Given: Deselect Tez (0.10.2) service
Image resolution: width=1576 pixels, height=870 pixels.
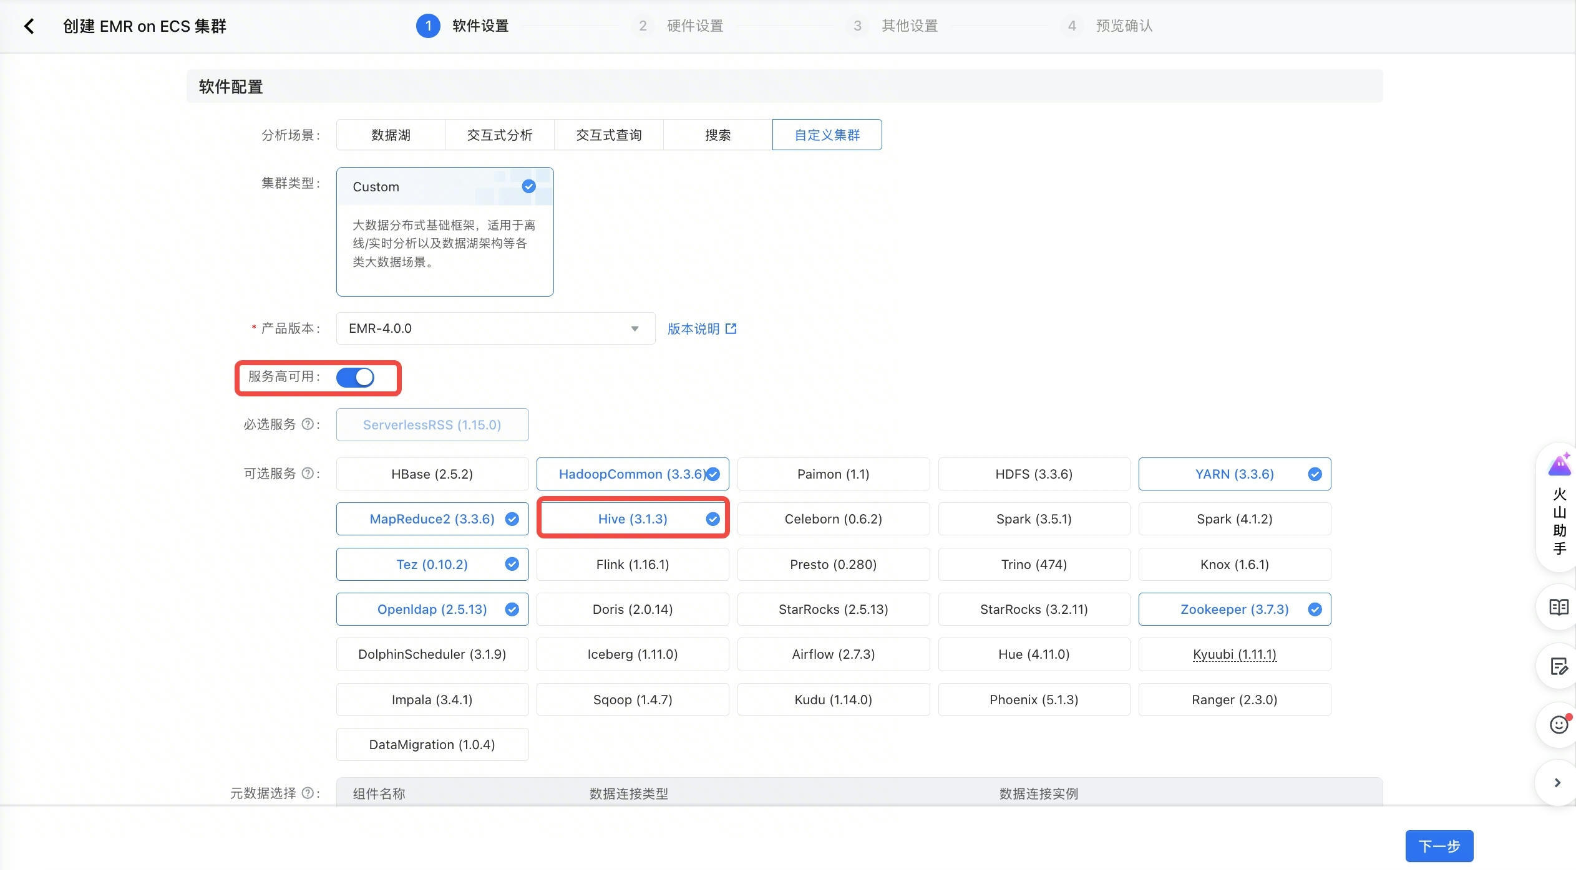Looking at the screenshot, I should pos(432,565).
